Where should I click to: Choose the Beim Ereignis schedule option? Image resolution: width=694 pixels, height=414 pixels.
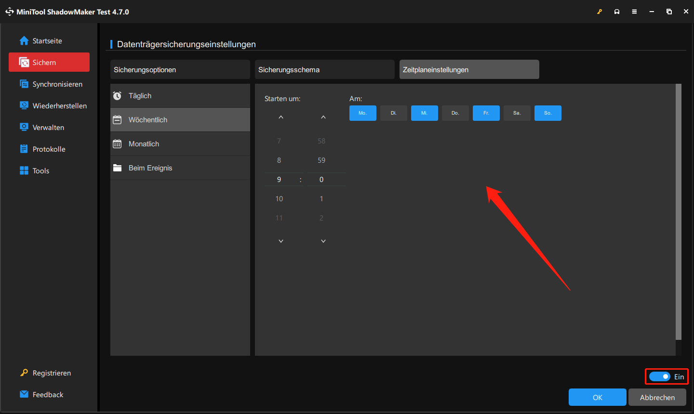point(180,168)
